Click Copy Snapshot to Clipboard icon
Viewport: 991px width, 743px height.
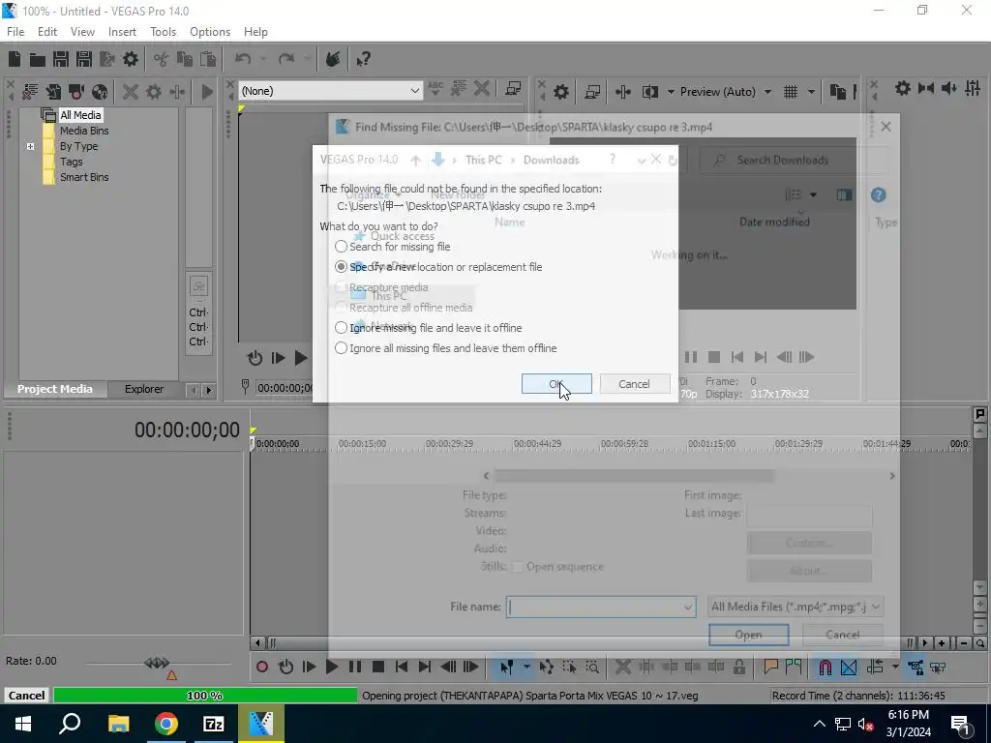click(838, 92)
